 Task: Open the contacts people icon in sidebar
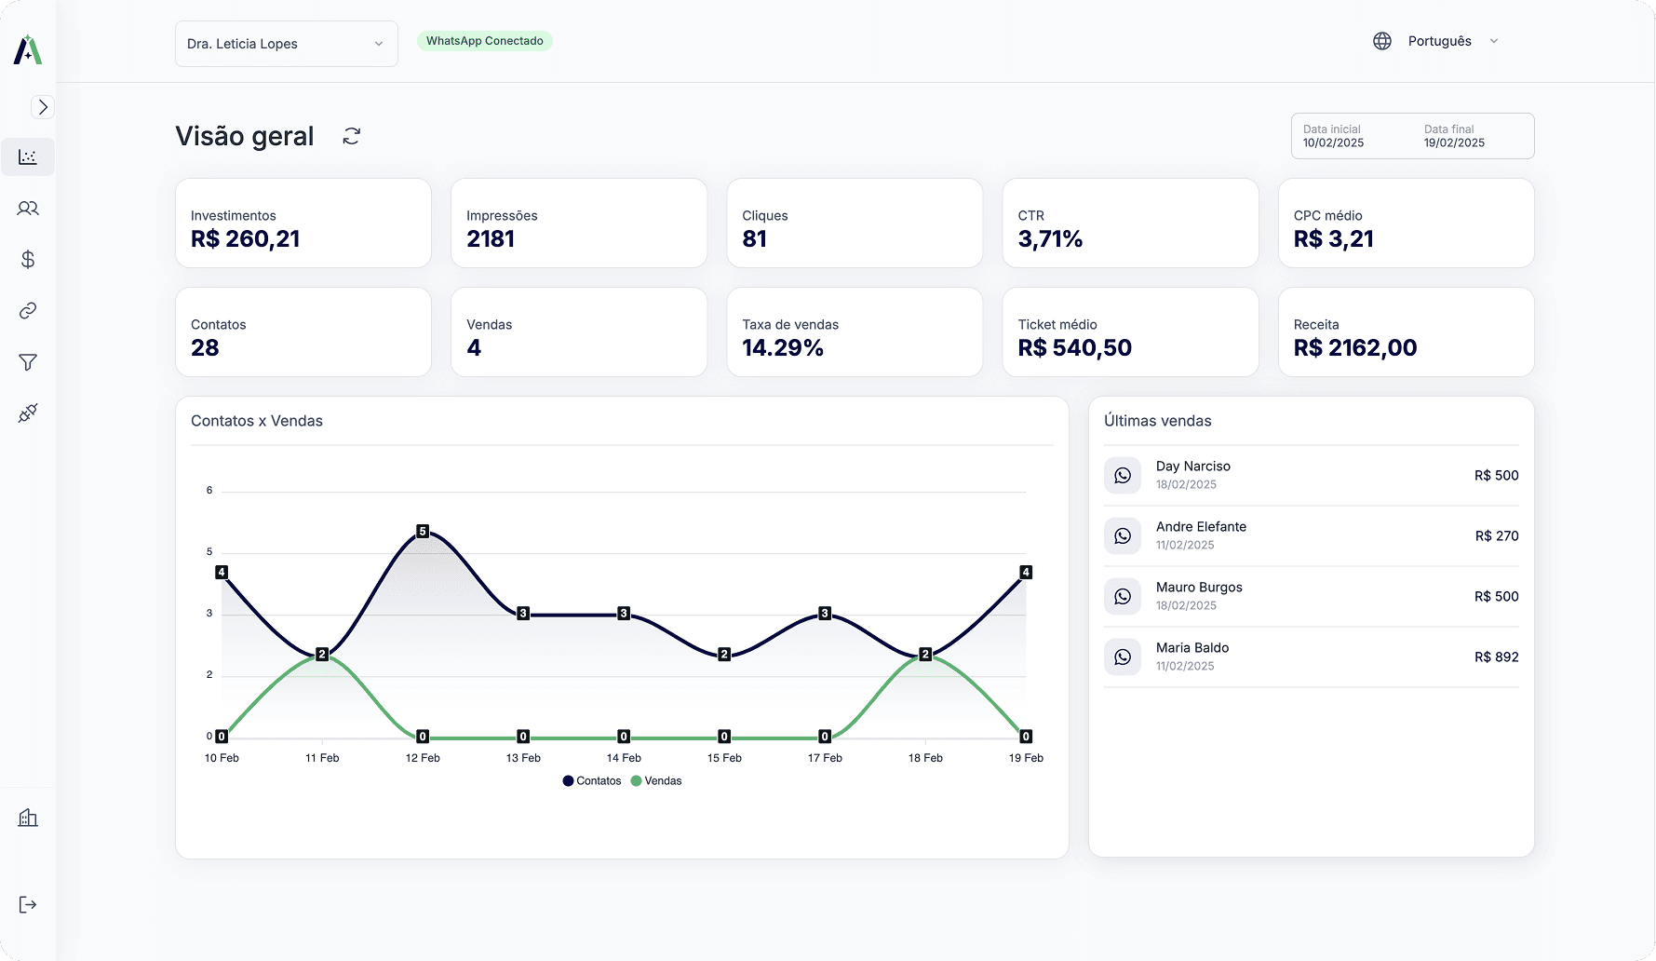(x=28, y=209)
